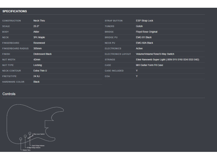Click the Controls section heading
Image resolution: width=217 pixels, height=160 pixels.
tap(9, 94)
